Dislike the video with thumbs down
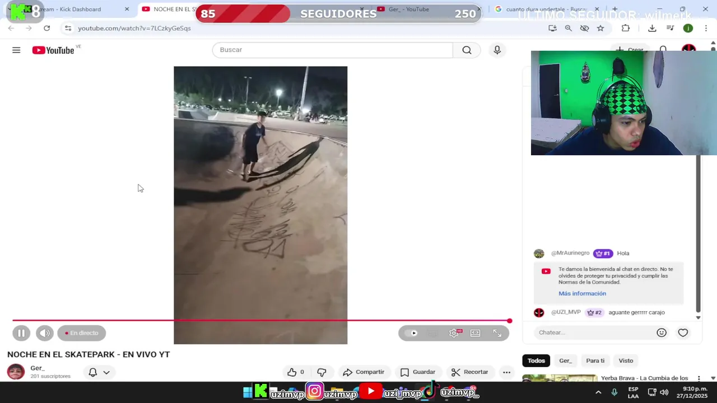717x403 pixels. [x=322, y=372]
